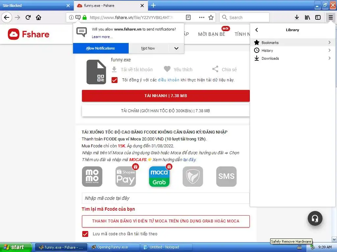Select the Moca Grab payment icon
Screen dimensions: 337x252
[159, 176]
